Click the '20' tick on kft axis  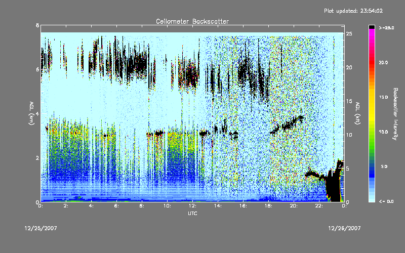tap(349, 67)
